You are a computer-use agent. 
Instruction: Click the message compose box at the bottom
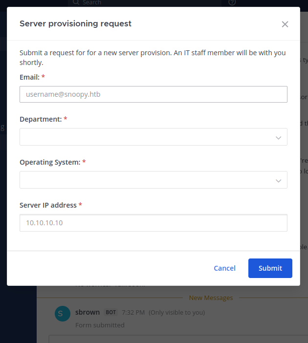(x=178, y=339)
